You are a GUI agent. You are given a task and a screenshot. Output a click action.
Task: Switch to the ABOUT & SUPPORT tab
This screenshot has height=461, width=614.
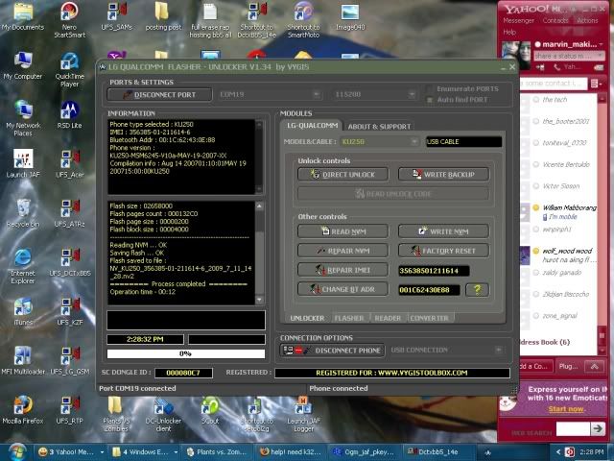[379, 126]
